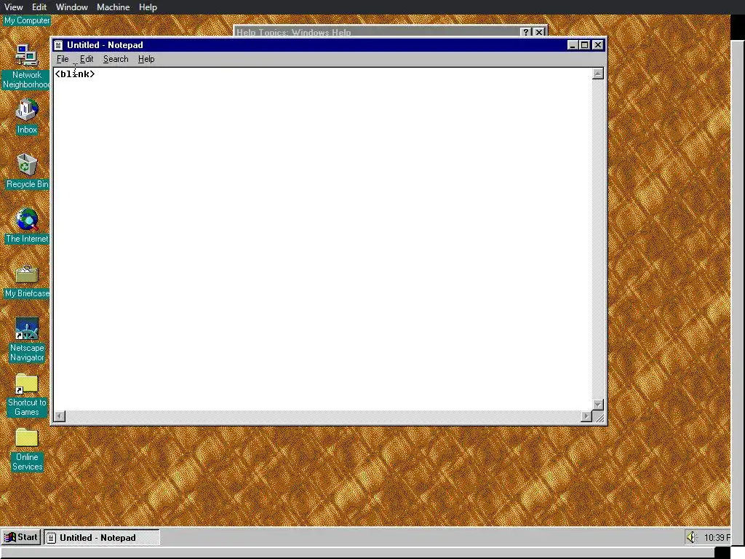Click the Notepad title bar icon
Screen dimensions: 745x559
coord(58,45)
